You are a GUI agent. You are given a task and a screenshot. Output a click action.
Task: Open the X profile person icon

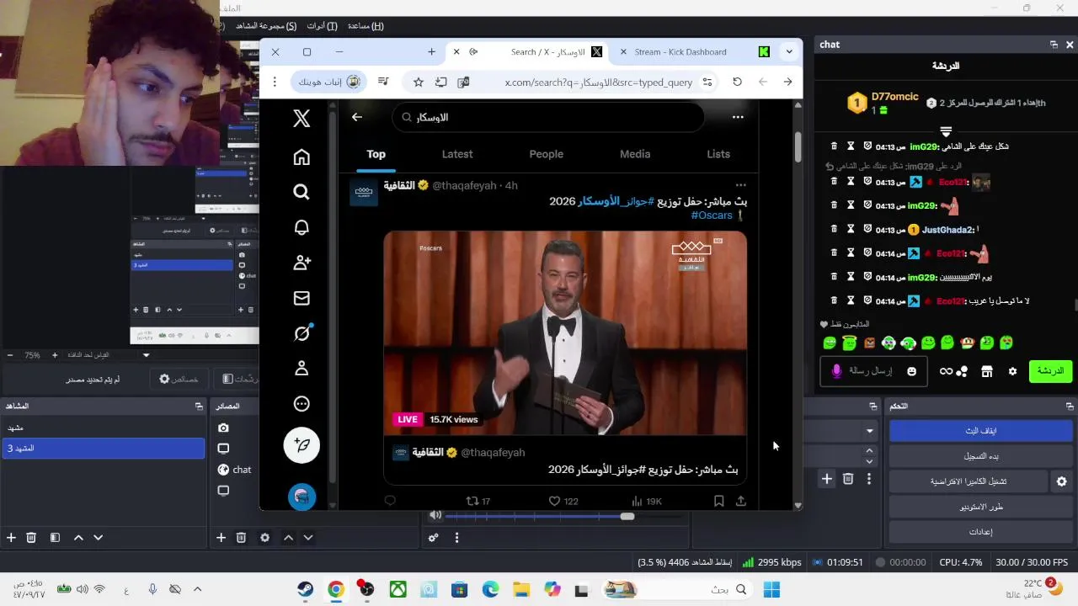(302, 369)
